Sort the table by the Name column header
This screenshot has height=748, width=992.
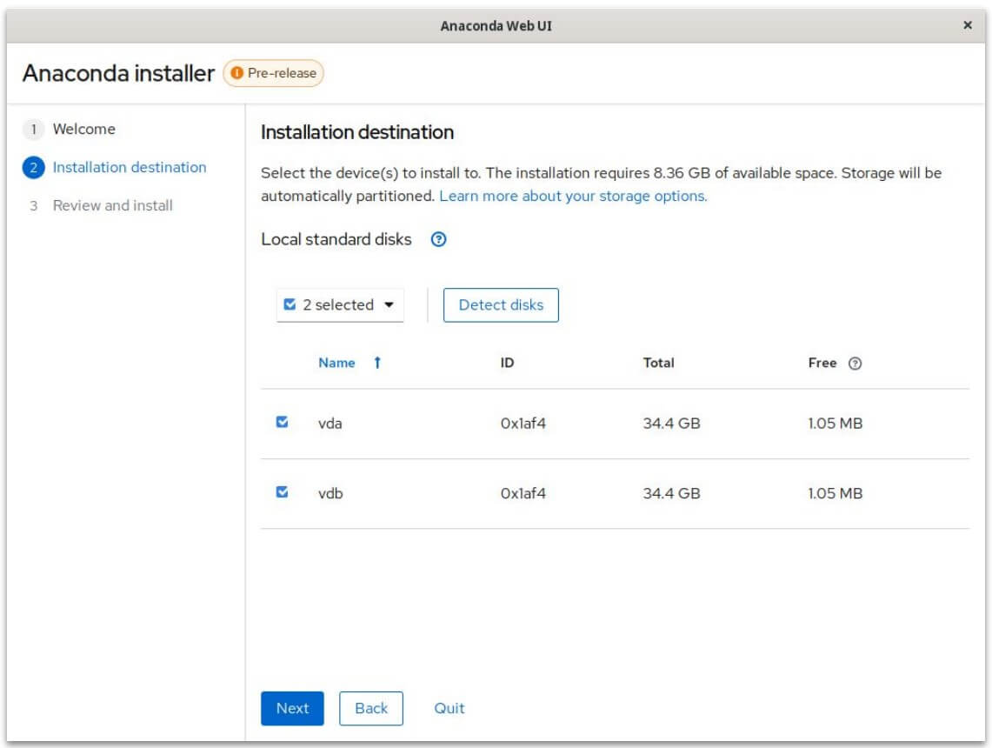pos(336,363)
